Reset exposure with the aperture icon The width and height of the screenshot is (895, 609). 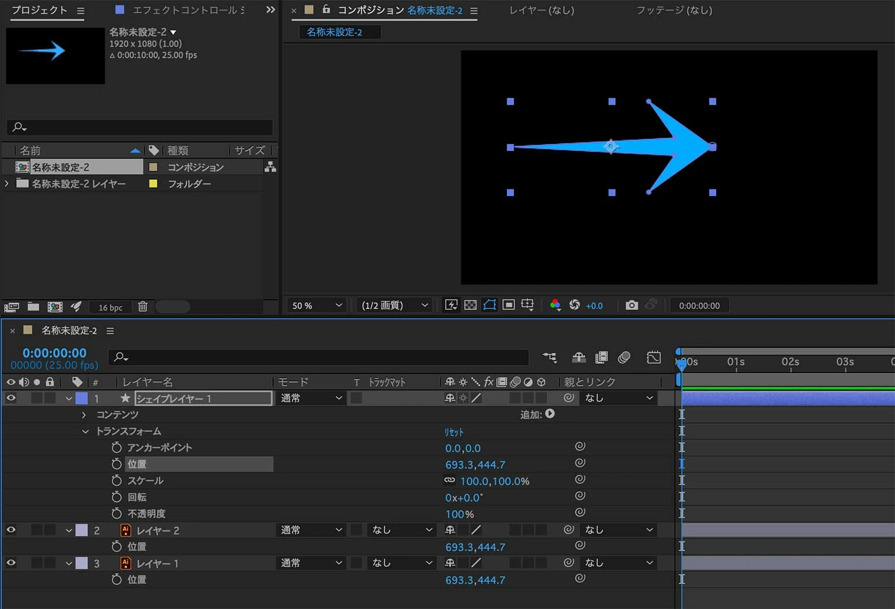click(574, 305)
